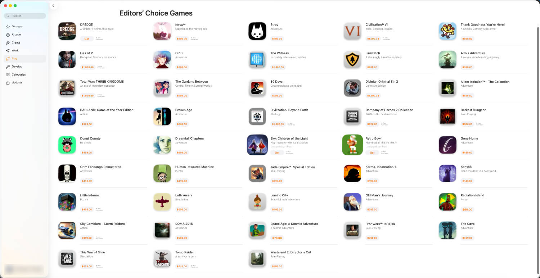Go back with the chevron arrow

[x=53, y=6]
